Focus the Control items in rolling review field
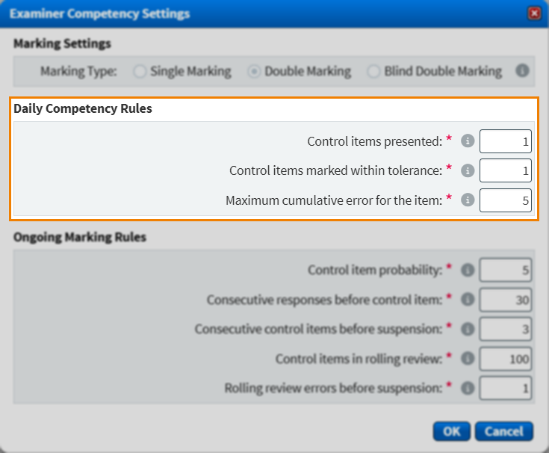 coord(505,359)
